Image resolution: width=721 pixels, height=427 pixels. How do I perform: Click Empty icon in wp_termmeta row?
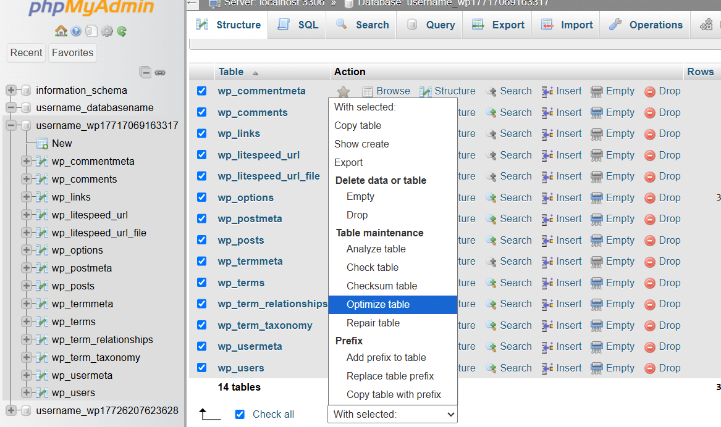[596, 262]
